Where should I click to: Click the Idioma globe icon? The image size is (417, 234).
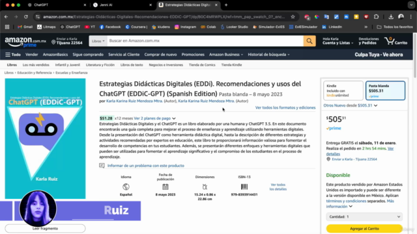(126, 187)
